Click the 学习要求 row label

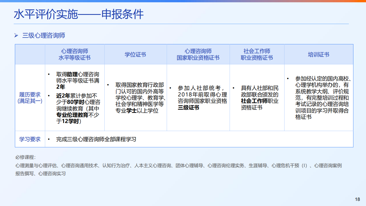tap(30, 139)
